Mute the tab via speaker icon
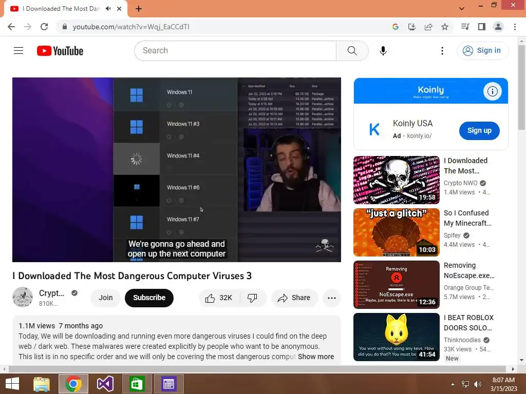Viewport: 526px width, 394px height. [x=108, y=9]
